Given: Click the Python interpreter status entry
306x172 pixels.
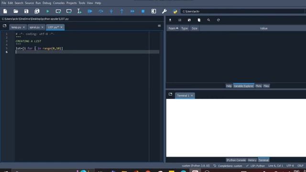Looking at the screenshot, I should [196, 166].
